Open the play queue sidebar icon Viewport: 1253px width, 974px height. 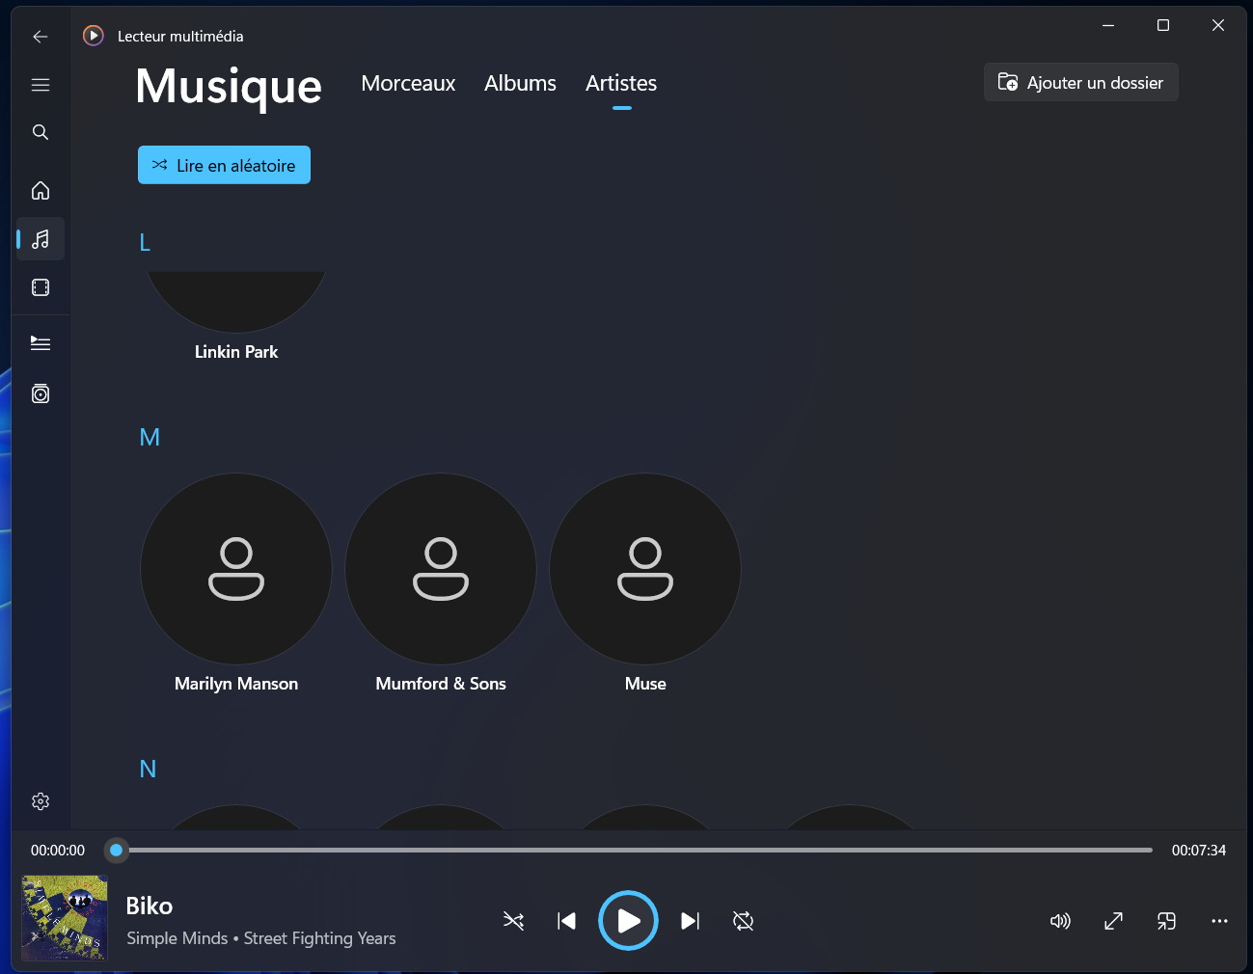click(x=41, y=343)
